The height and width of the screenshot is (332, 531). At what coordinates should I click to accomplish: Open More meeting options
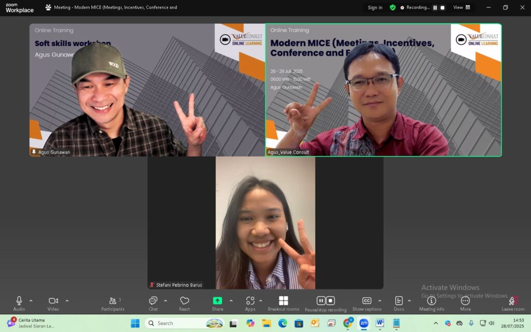coord(465,301)
